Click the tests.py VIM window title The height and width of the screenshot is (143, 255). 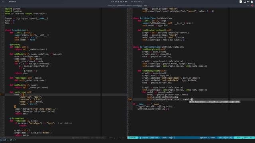click(127, 6)
